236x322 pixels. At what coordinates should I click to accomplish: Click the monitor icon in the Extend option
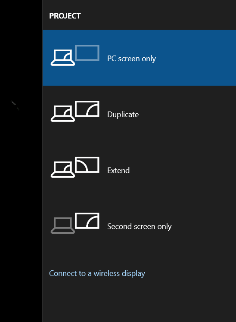tap(87, 165)
